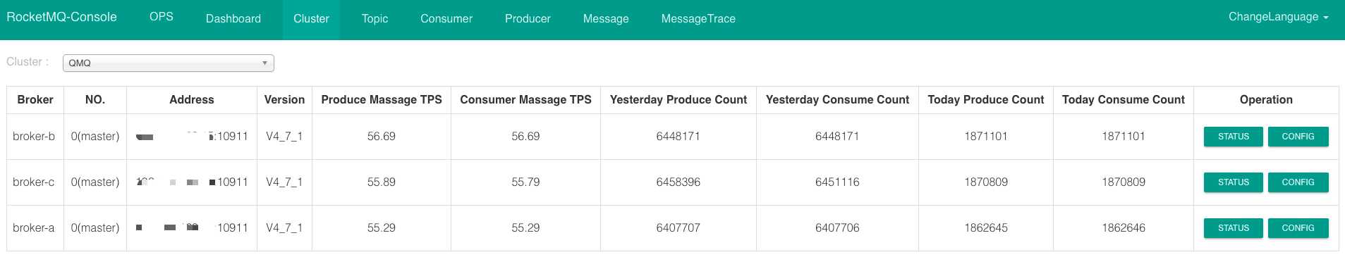The width and height of the screenshot is (1345, 257).
Task: Click the broker-a name cell
Action: click(34, 228)
